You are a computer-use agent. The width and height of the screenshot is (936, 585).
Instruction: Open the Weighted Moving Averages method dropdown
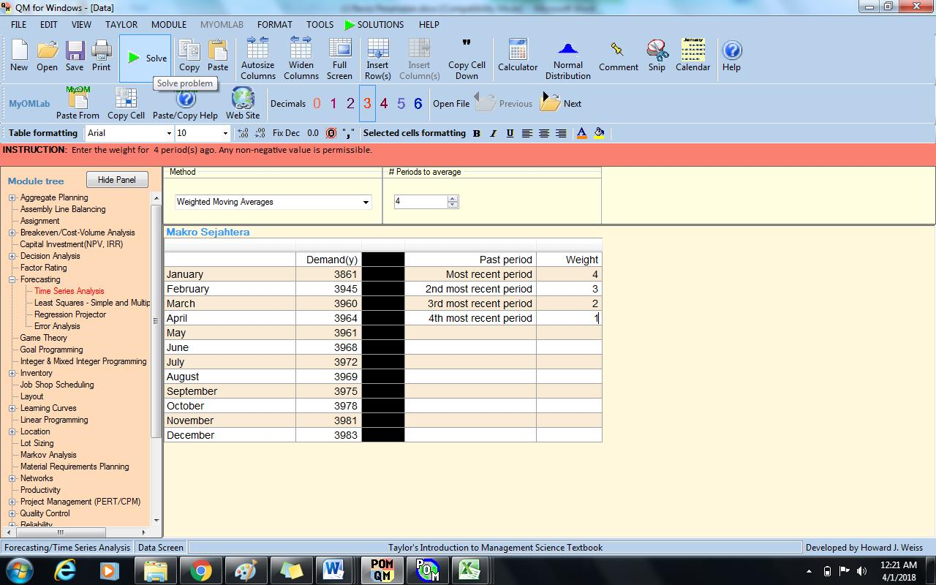pos(366,202)
